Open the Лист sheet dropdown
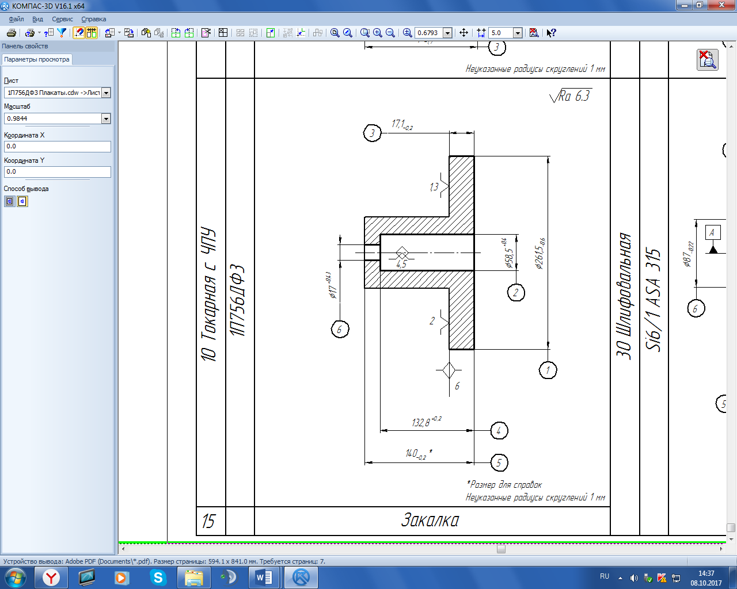This screenshot has width=737, height=589. point(106,93)
